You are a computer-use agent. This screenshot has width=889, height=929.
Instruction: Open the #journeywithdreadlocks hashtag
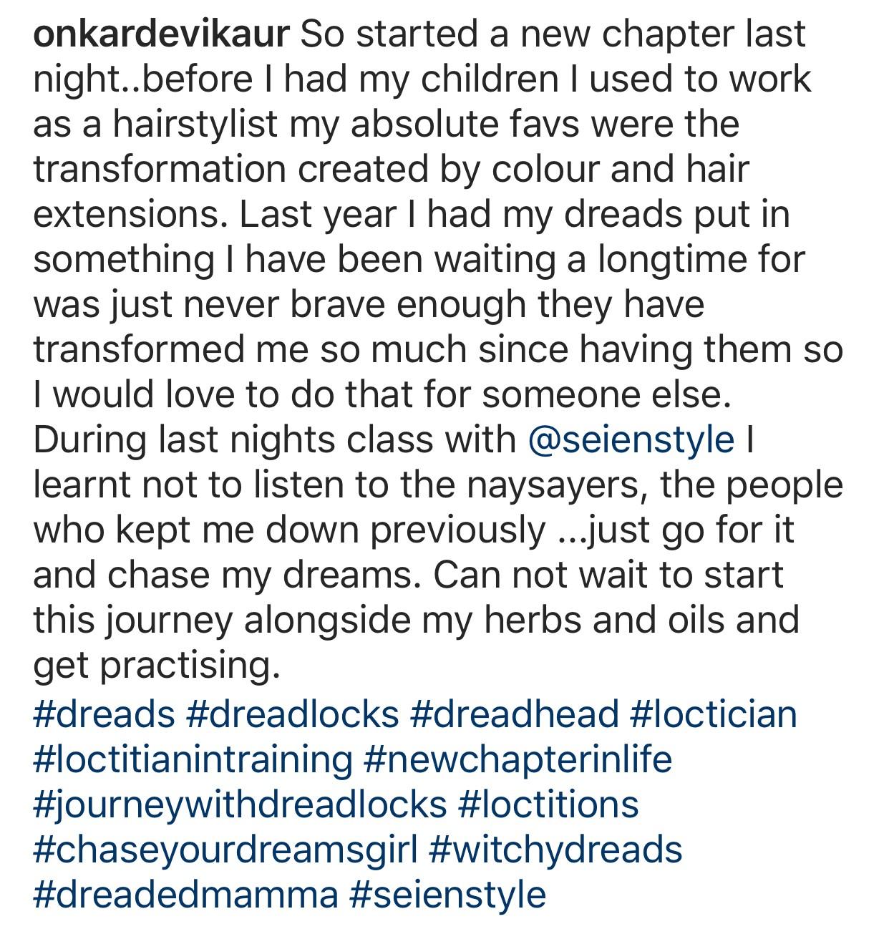pos(240,804)
